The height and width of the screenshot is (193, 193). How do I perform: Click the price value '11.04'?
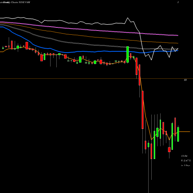click(184, 156)
